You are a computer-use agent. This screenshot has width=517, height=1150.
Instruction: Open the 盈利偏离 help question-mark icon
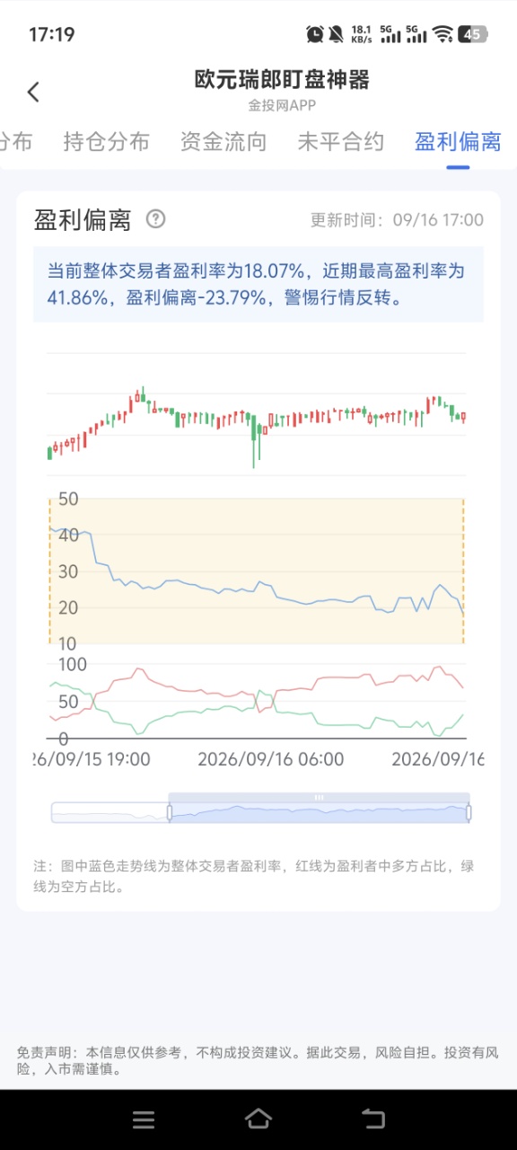tap(156, 218)
